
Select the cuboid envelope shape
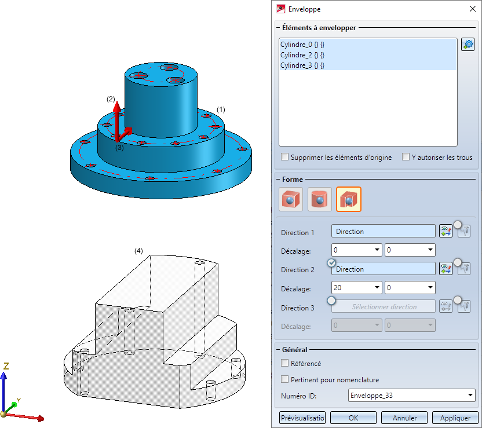click(290, 199)
